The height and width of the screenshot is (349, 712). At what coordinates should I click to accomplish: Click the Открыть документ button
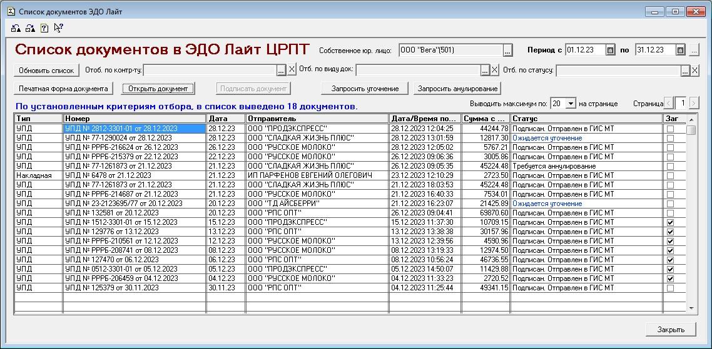click(x=158, y=89)
